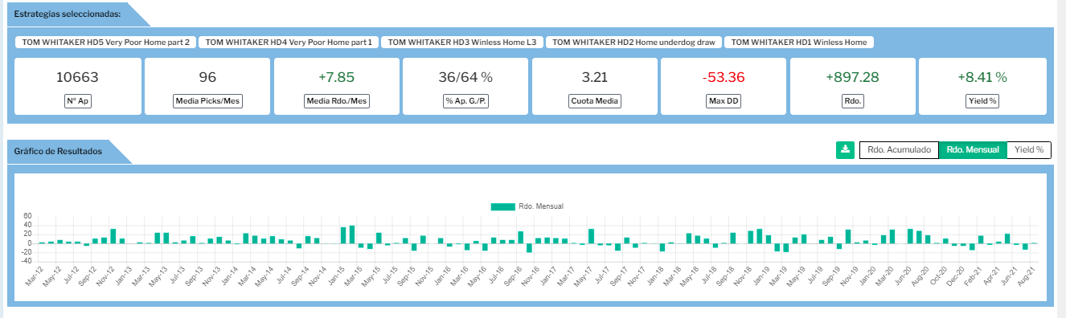Switch chart to Rdo. Acumulado view

(x=899, y=149)
